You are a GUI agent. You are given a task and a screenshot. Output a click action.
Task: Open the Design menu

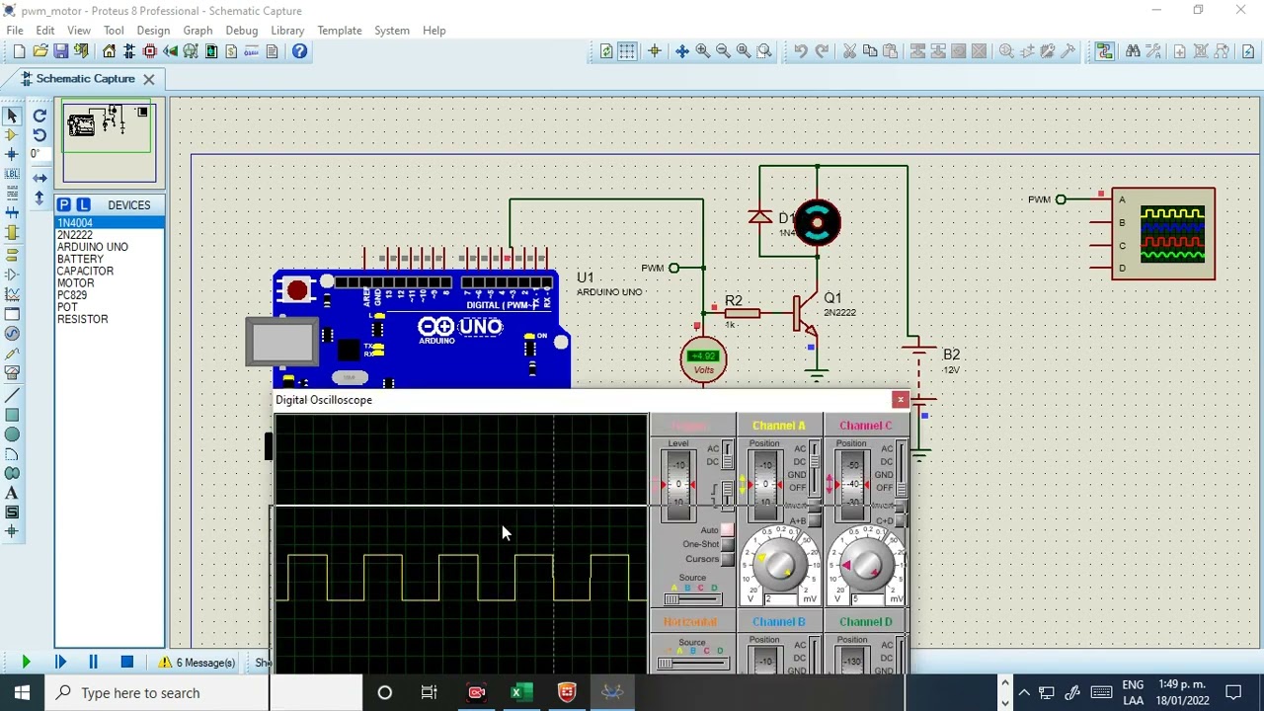[x=153, y=31]
